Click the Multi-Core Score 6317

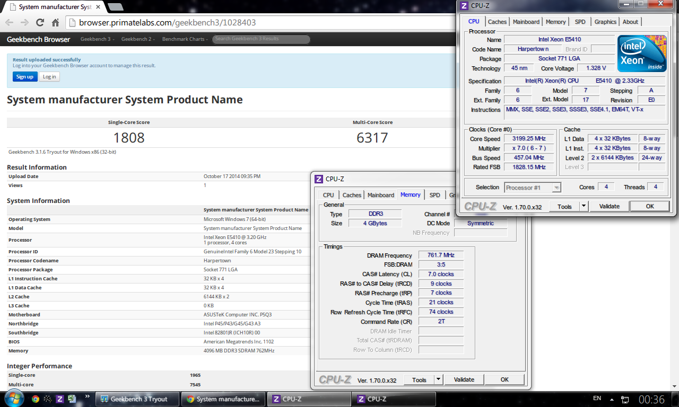[372, 138]
